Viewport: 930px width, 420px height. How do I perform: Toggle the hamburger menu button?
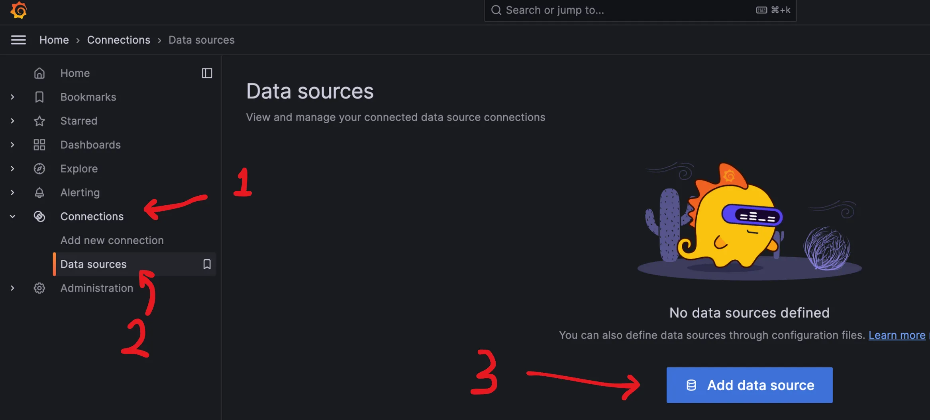point(18,40)
